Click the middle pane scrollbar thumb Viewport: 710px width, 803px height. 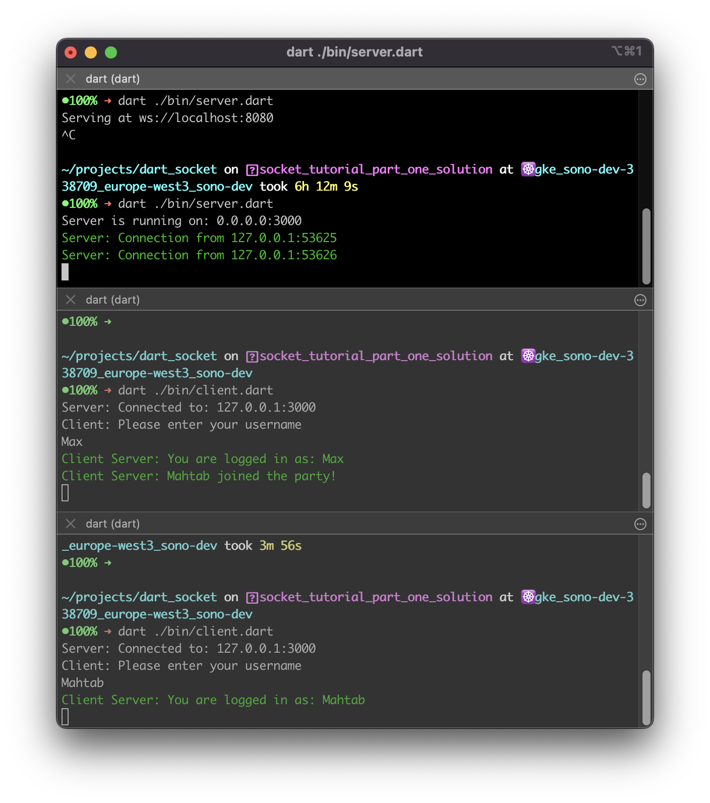(646, 491)
